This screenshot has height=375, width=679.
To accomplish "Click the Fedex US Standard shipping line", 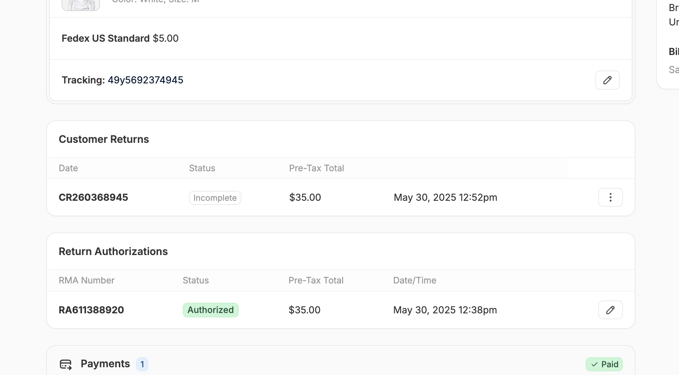I will (120, 38).
